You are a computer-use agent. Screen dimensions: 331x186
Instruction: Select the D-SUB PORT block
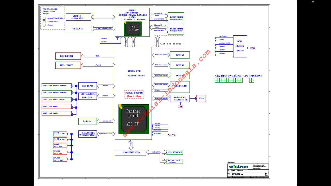tap(68, 56)
